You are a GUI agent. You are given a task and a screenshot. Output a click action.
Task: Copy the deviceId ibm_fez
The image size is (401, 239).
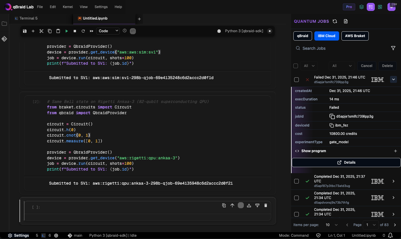(x=332, y=125)
